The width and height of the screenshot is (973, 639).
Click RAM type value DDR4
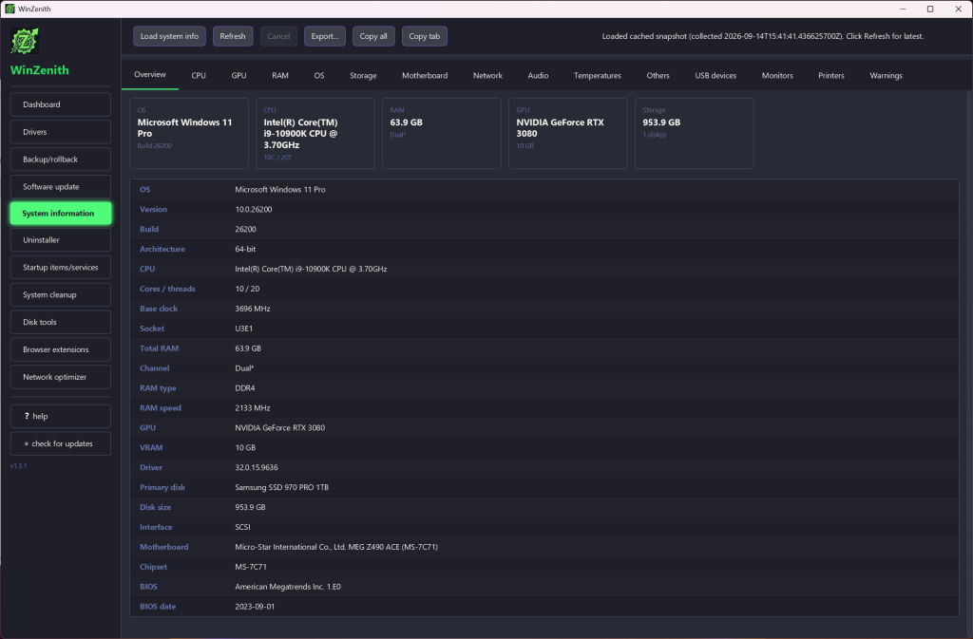click(245, 388)
